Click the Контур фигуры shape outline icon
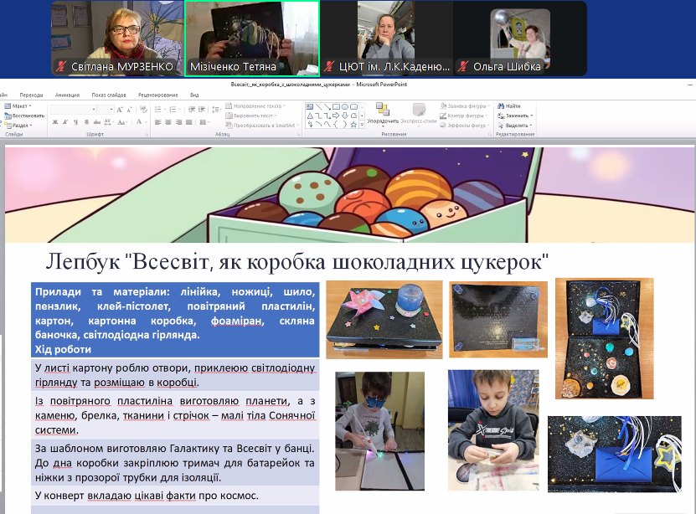Screen dimensions: 696x514 tap(444, 116)
